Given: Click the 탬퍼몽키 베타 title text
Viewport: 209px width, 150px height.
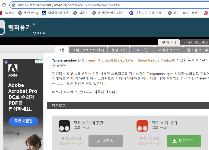Looking at the screenshot, I should pos(165,123).
